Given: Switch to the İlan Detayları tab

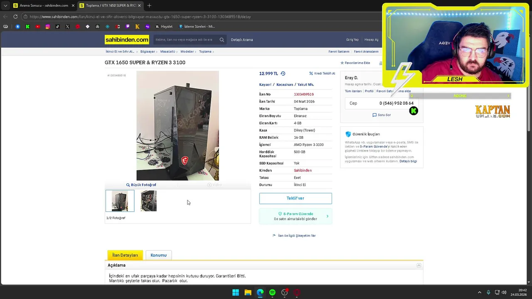Looking at the screenshot, I should click(125, 255).
